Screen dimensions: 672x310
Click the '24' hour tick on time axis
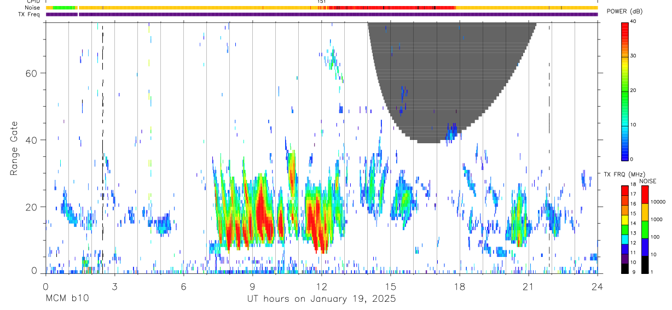tap(598, 286)
